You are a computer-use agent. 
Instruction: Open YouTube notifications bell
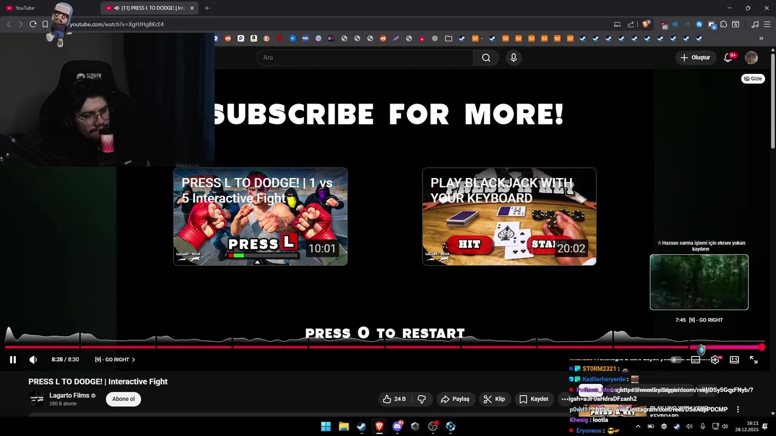(729, 58)
